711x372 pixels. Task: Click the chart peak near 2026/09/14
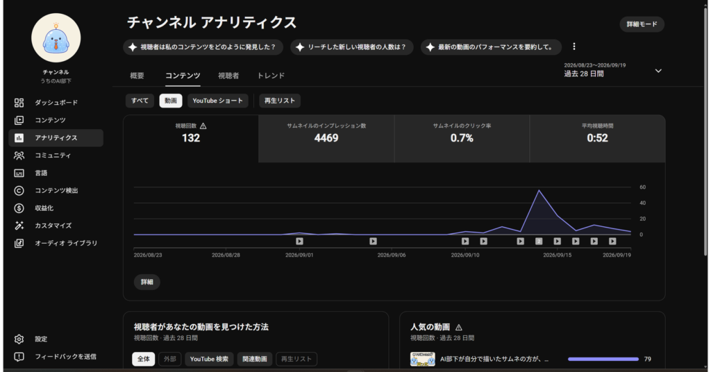(539, 191)
